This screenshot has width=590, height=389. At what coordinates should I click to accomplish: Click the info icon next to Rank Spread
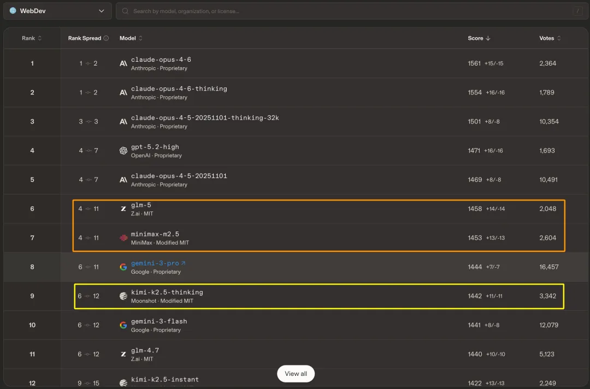click(x=106, y=38)
